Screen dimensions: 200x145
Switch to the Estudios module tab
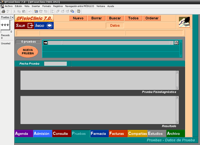click(x=157, y=134)
